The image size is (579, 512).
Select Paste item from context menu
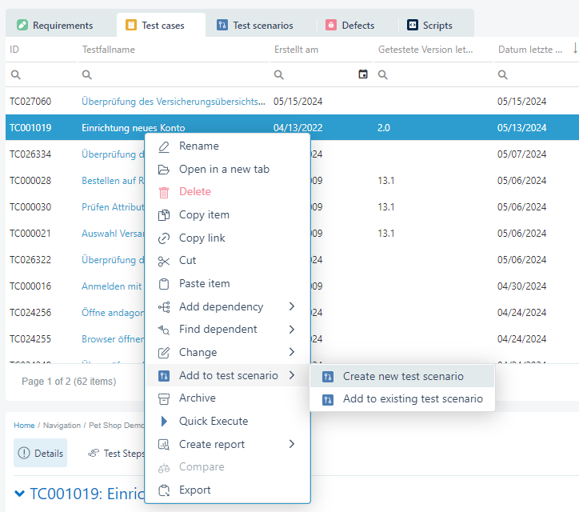(x=204, y=284)
